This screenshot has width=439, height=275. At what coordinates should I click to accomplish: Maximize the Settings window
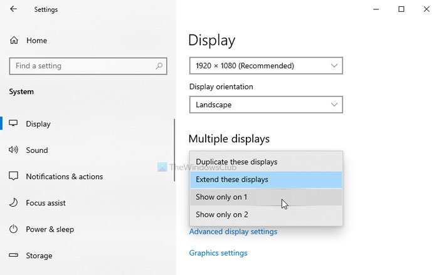click(401, 9)
